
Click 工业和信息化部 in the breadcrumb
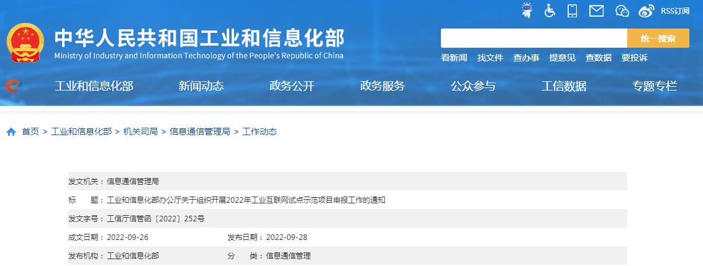point(81,131)
